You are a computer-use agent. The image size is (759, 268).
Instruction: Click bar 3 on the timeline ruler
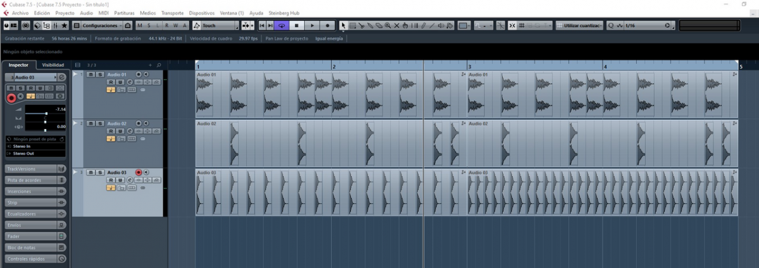click(x=469, y=66)
